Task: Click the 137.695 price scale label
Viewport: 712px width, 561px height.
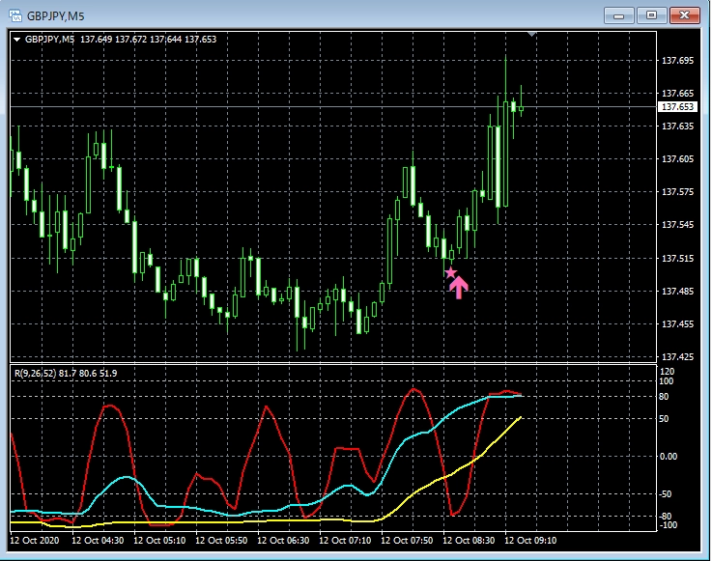Action: click(x=677, y=60)
